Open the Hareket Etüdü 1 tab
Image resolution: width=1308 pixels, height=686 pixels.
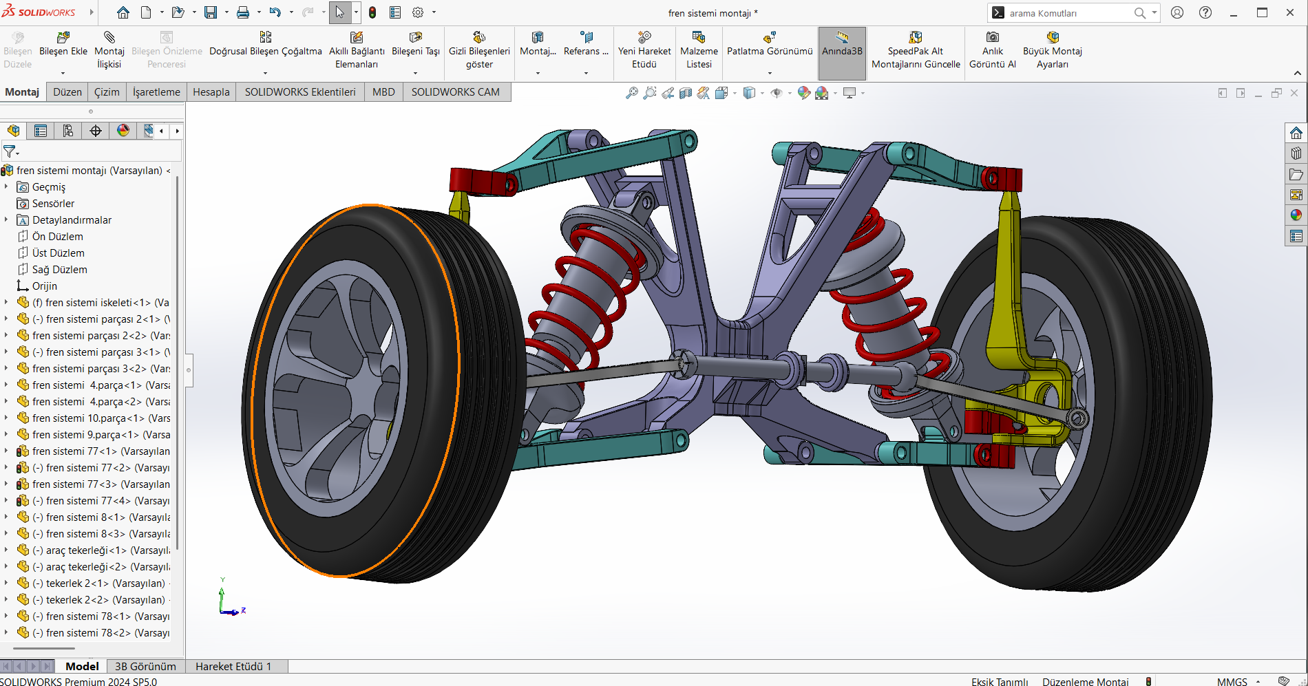point(233,666)
